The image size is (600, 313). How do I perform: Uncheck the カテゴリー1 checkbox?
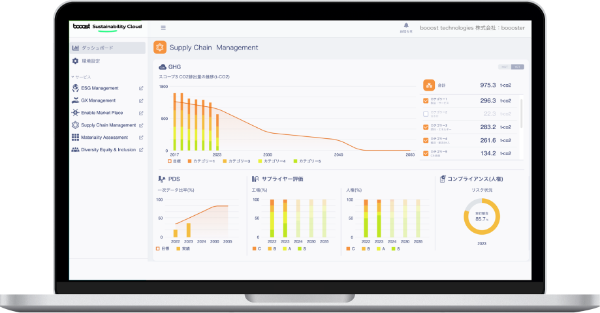[x=426, y=101]
